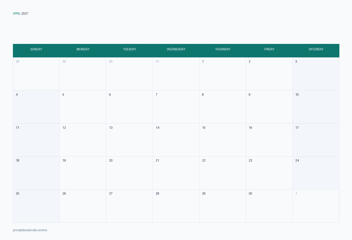Click date 16 under Friday

click(x=251, y=128)
